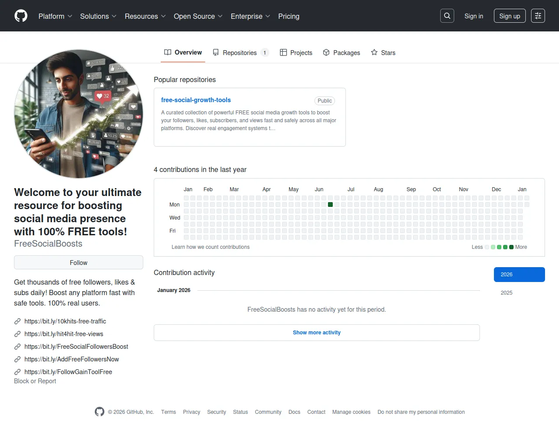Expand the Platform dropdown menu
Viewport: 559px width, 447px height.
[x=55, y=16]
